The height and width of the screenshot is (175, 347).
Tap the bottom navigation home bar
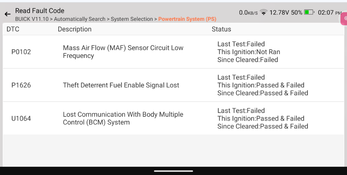(x=173, y=171)
